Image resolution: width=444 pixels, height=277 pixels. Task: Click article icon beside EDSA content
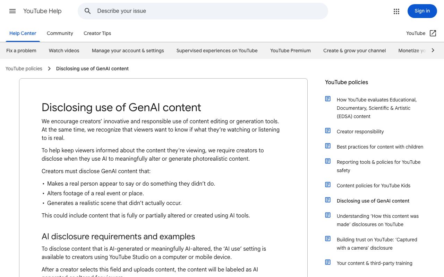(328, 99)
